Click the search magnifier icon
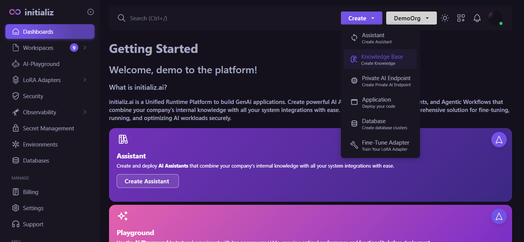Viewport: 524px width, 242px height. (x=122, y=18)
